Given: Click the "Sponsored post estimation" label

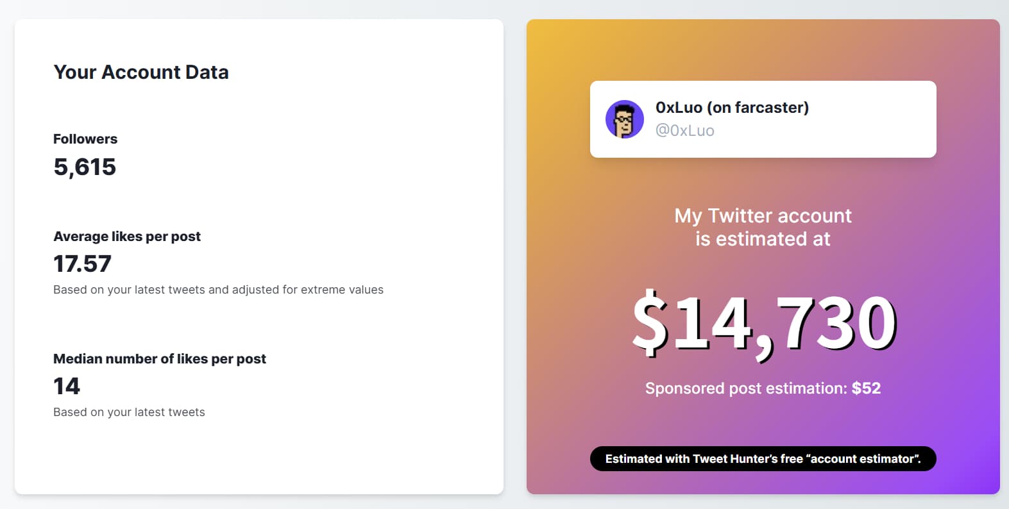Looking at the screenshot, I should point(746,388).
